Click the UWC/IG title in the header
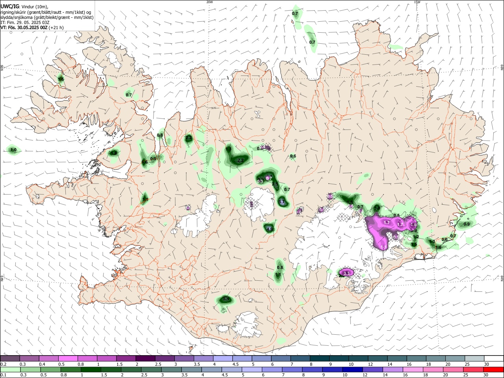Image resolution: width=504 pixels, height=378 pixels. coord(9,6)
